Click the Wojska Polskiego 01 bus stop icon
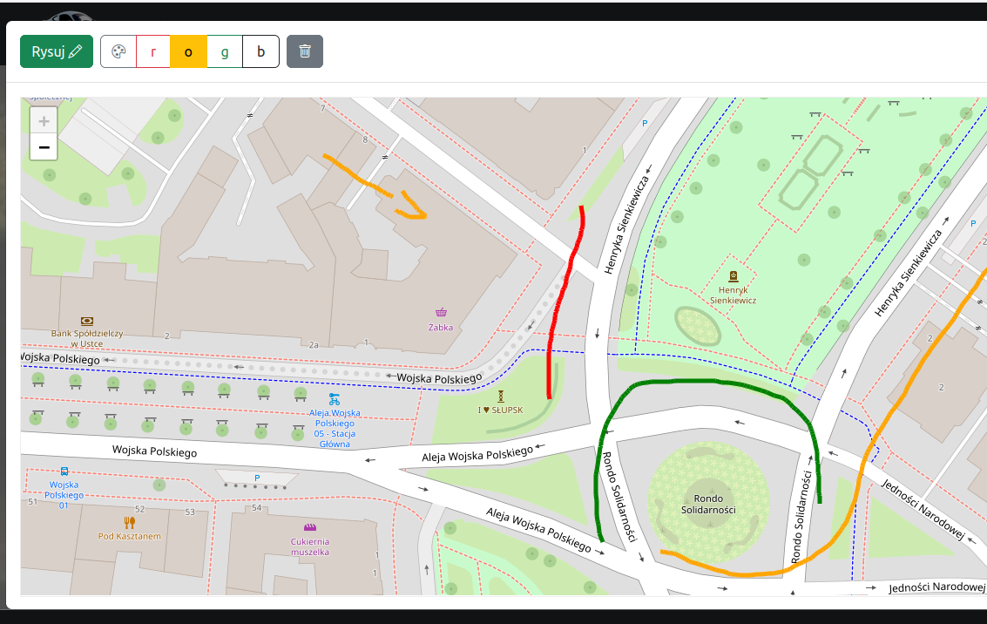Screen dimensions: 987x624 coord(64,471)
